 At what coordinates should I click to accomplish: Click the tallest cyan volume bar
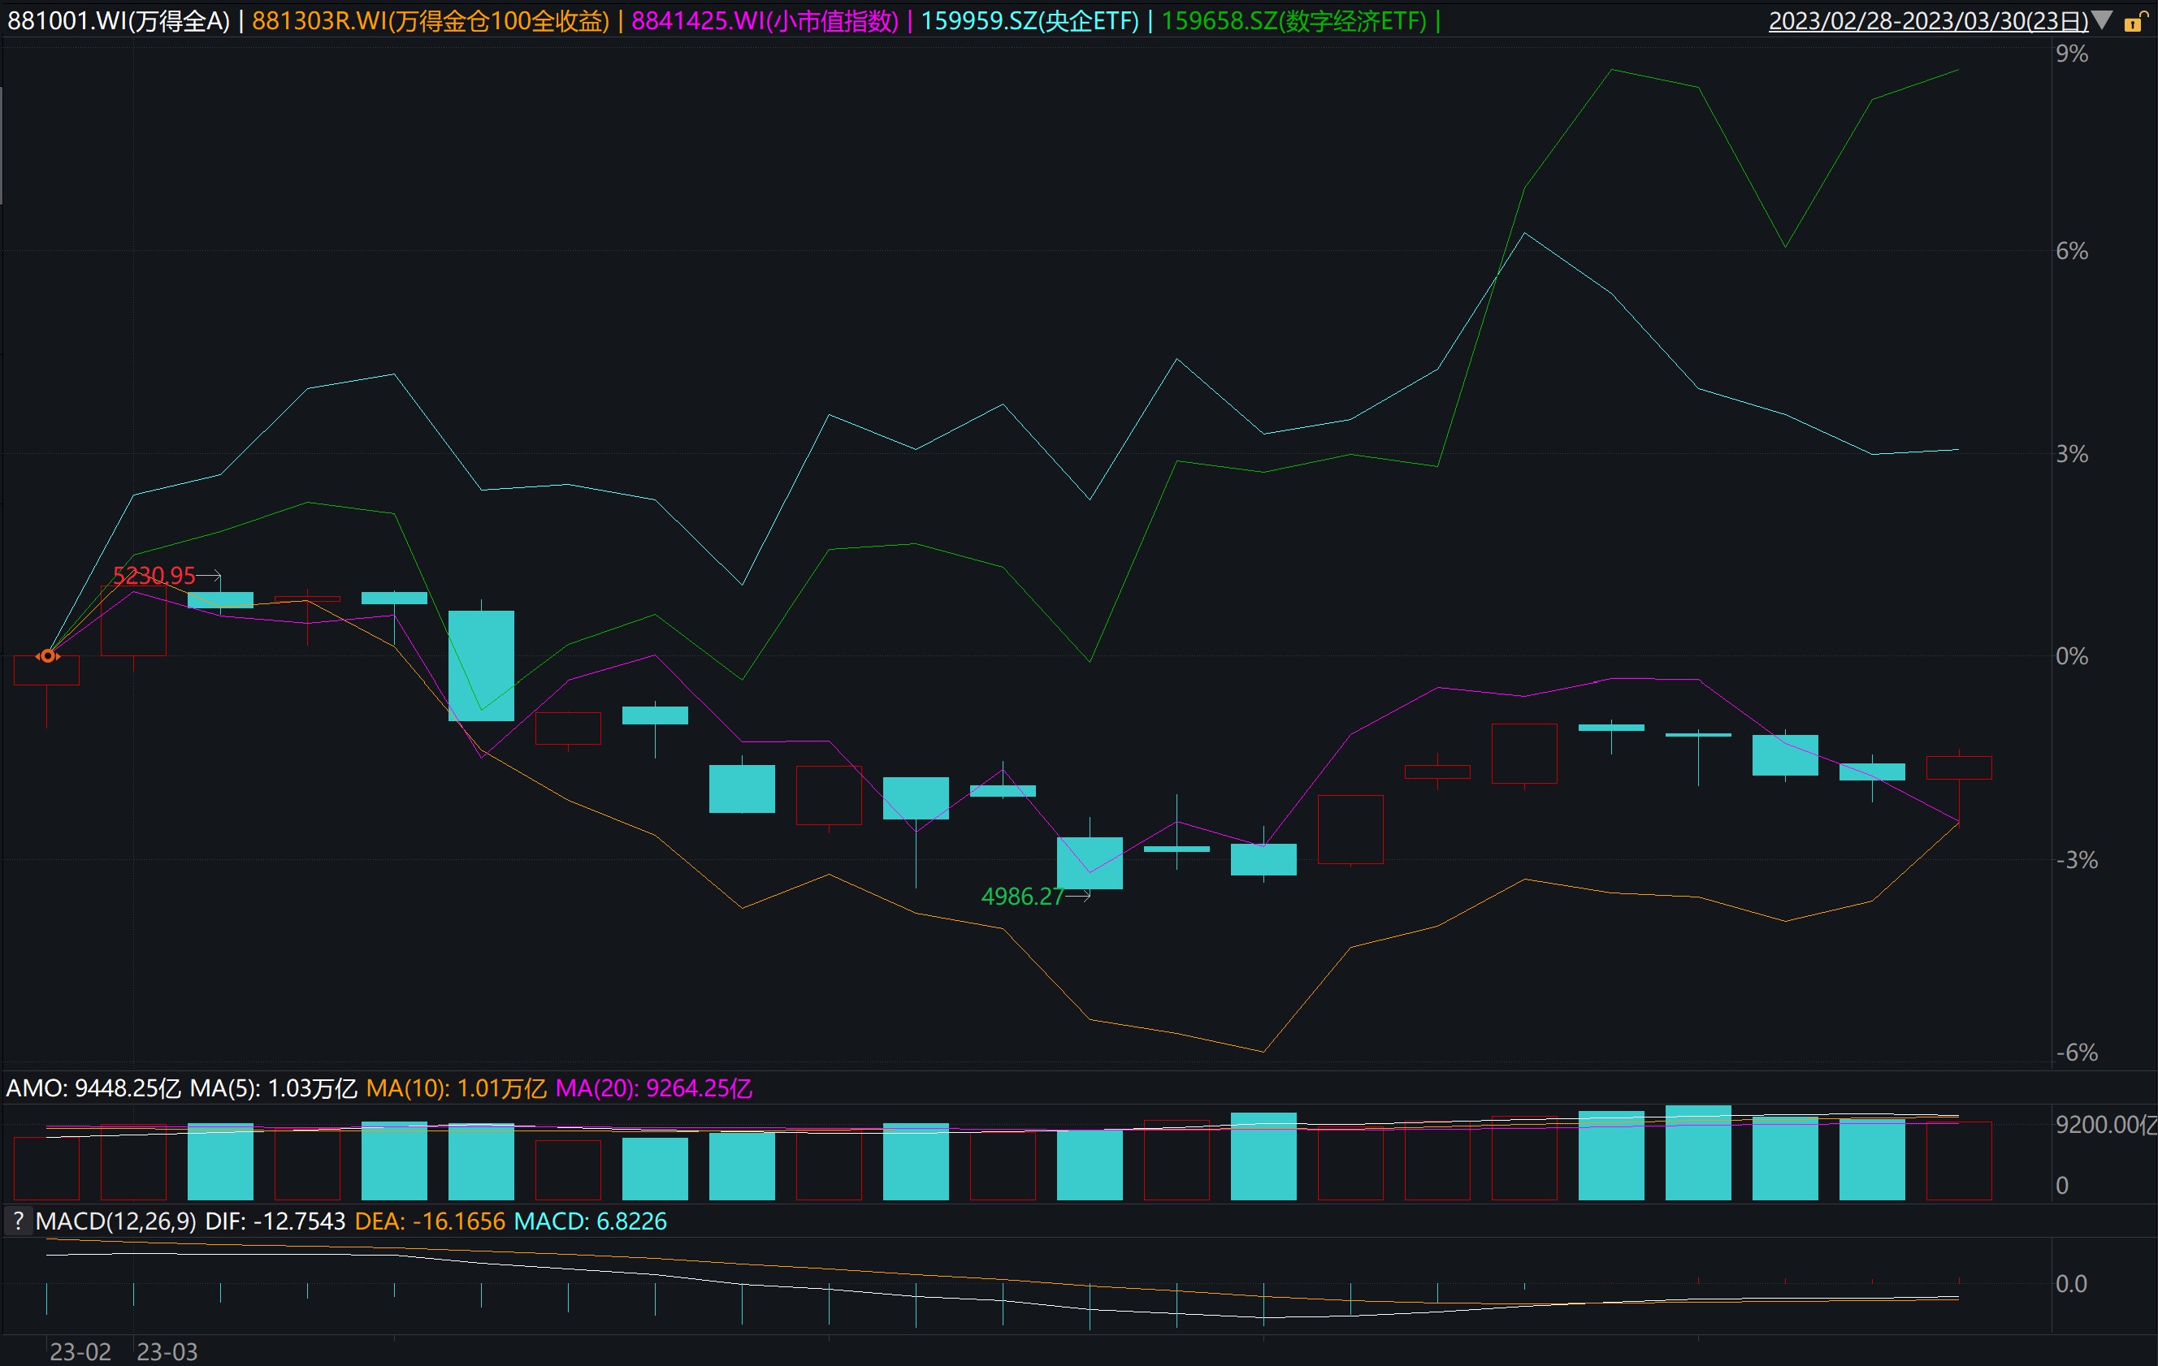click(x=1697, y=1152)
